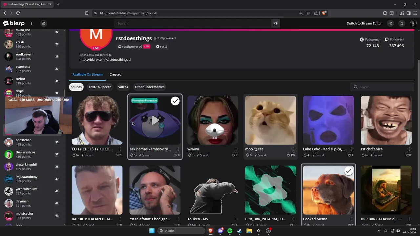Screen dimensions: 420x236
Task: Open the blerp.com/x/rstdoesthings link
Action: point(104,60)
